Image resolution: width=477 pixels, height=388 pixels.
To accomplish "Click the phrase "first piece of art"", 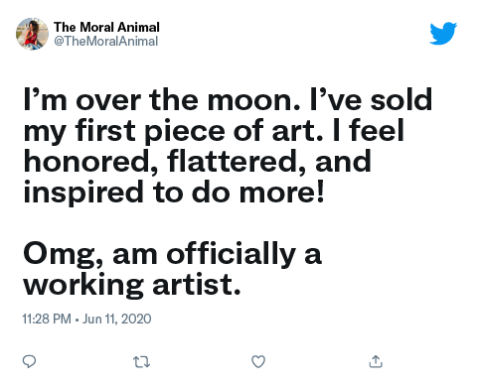I will [199, 131].
